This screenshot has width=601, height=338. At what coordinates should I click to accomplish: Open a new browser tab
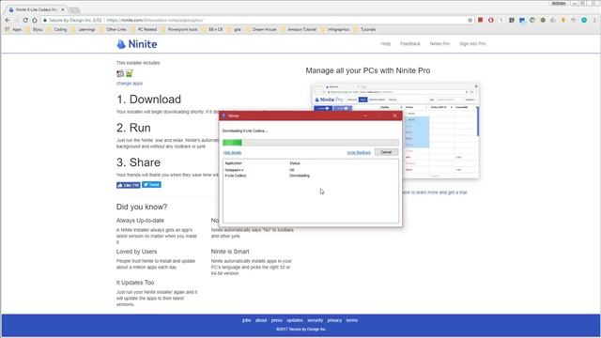(x=75, y=9)
